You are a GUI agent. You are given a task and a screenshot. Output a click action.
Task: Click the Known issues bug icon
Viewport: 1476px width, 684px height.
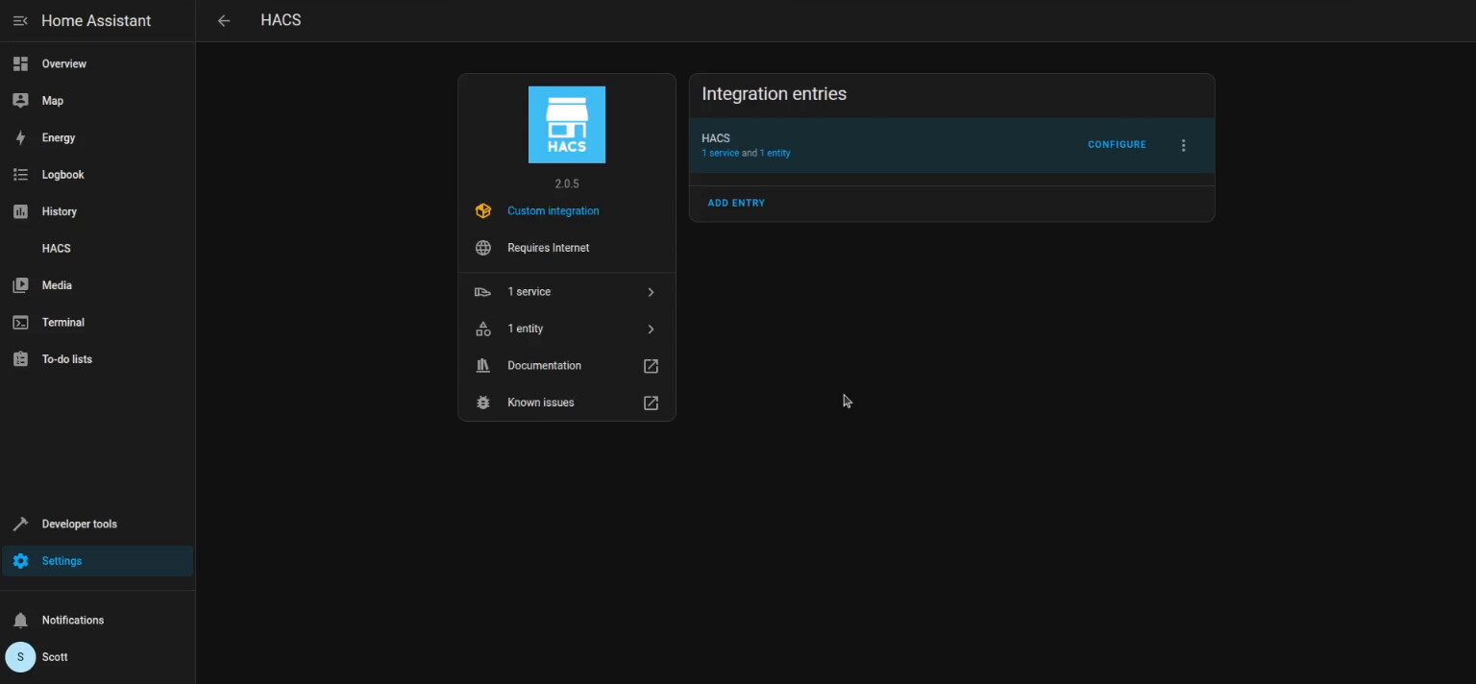483,403
